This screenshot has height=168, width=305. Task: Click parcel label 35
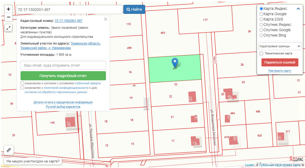tap(13, 135)
